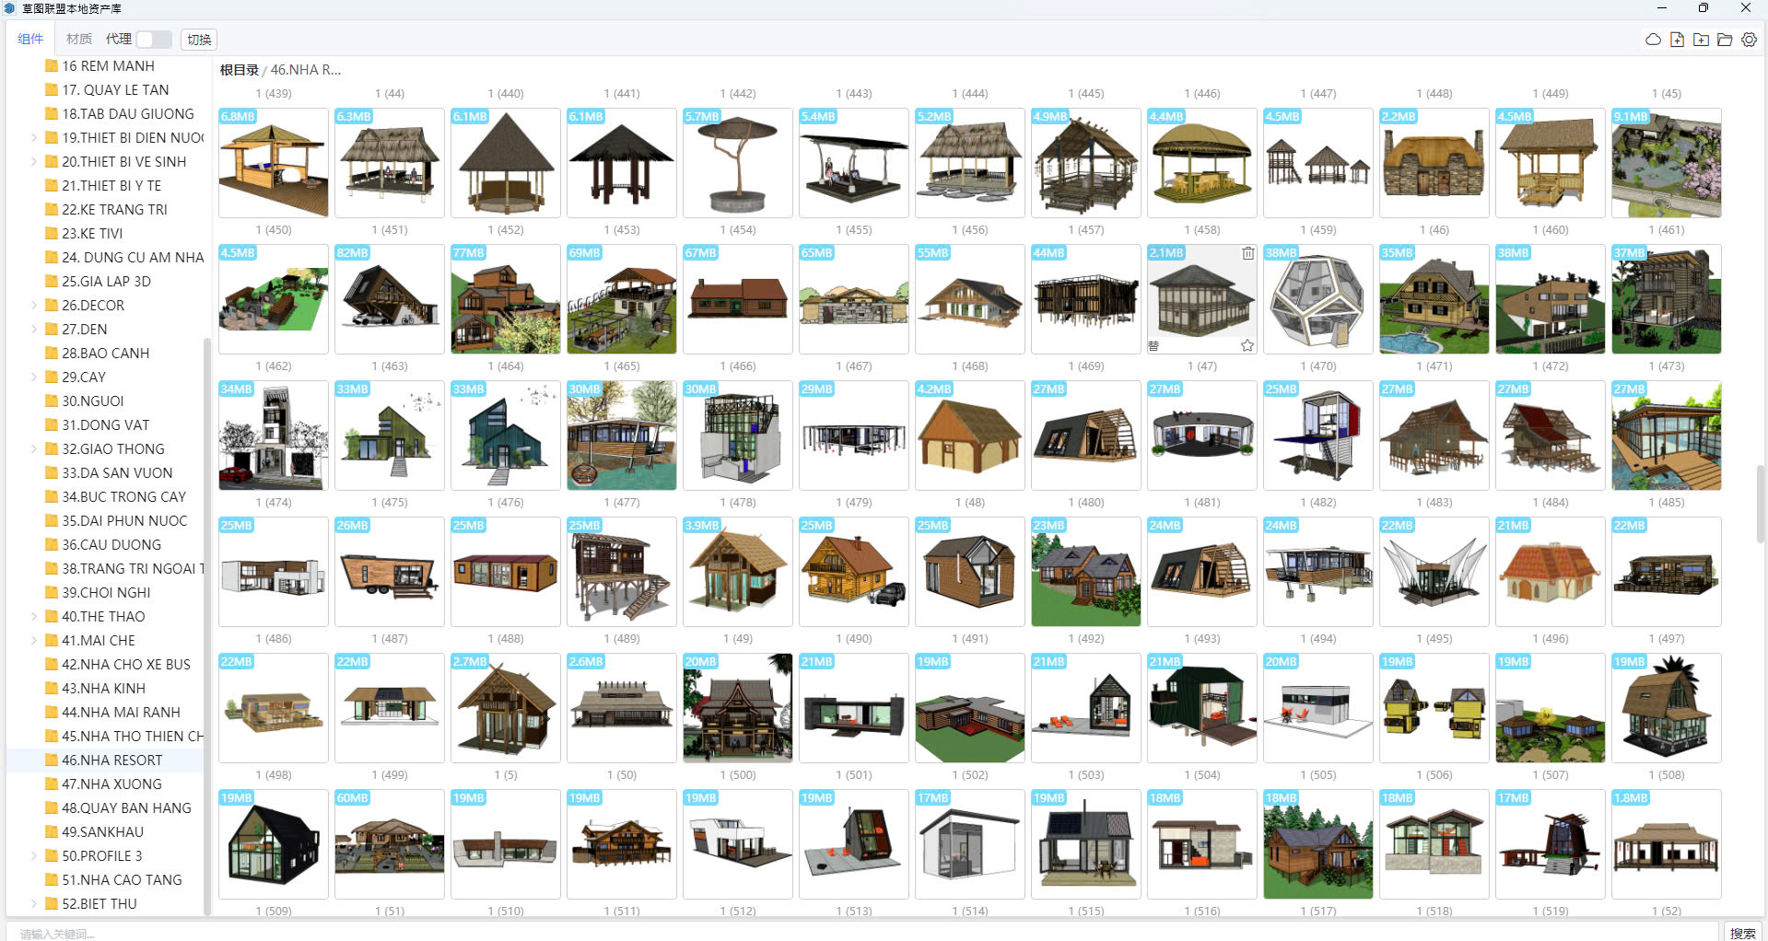Click the 根目录 root breadcrumb link

coord(239,70)
